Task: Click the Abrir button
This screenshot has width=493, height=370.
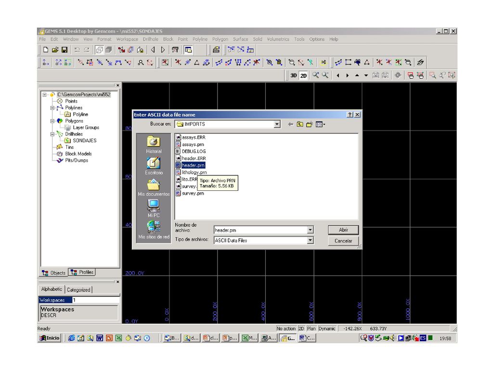Action: [x=343, y=230]
